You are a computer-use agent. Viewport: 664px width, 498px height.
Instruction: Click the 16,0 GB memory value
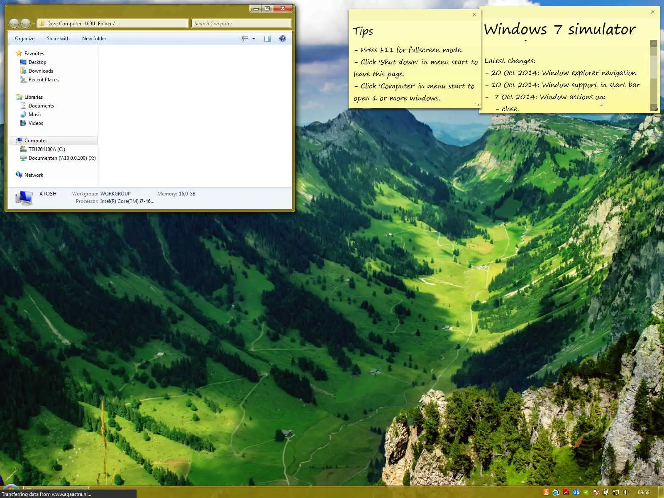point(187,194)
